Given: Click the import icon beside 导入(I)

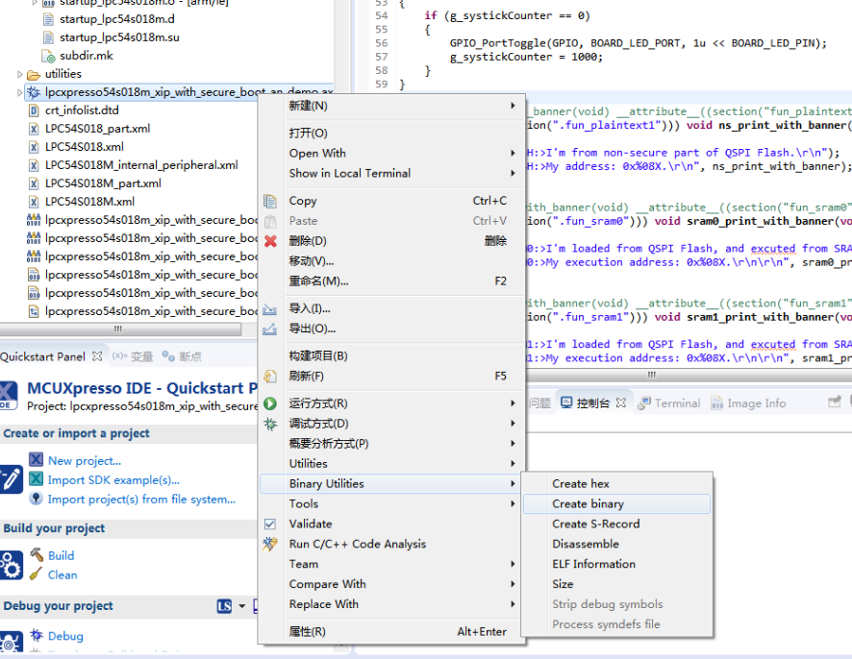Looking at the screenshot, I should tap(269, 309).
